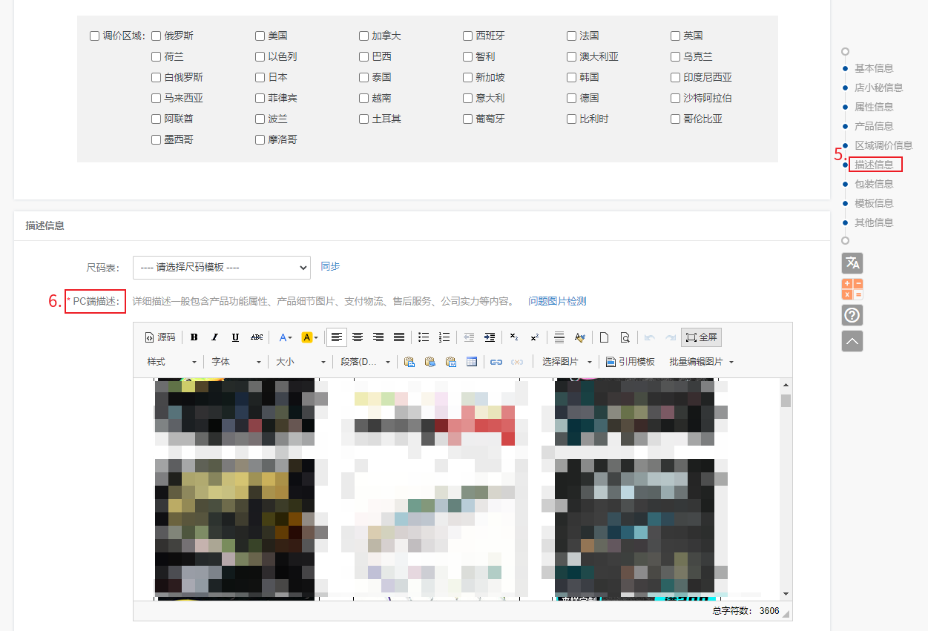Align text left in the editor
Screen dimensions: 928x631
337,337
